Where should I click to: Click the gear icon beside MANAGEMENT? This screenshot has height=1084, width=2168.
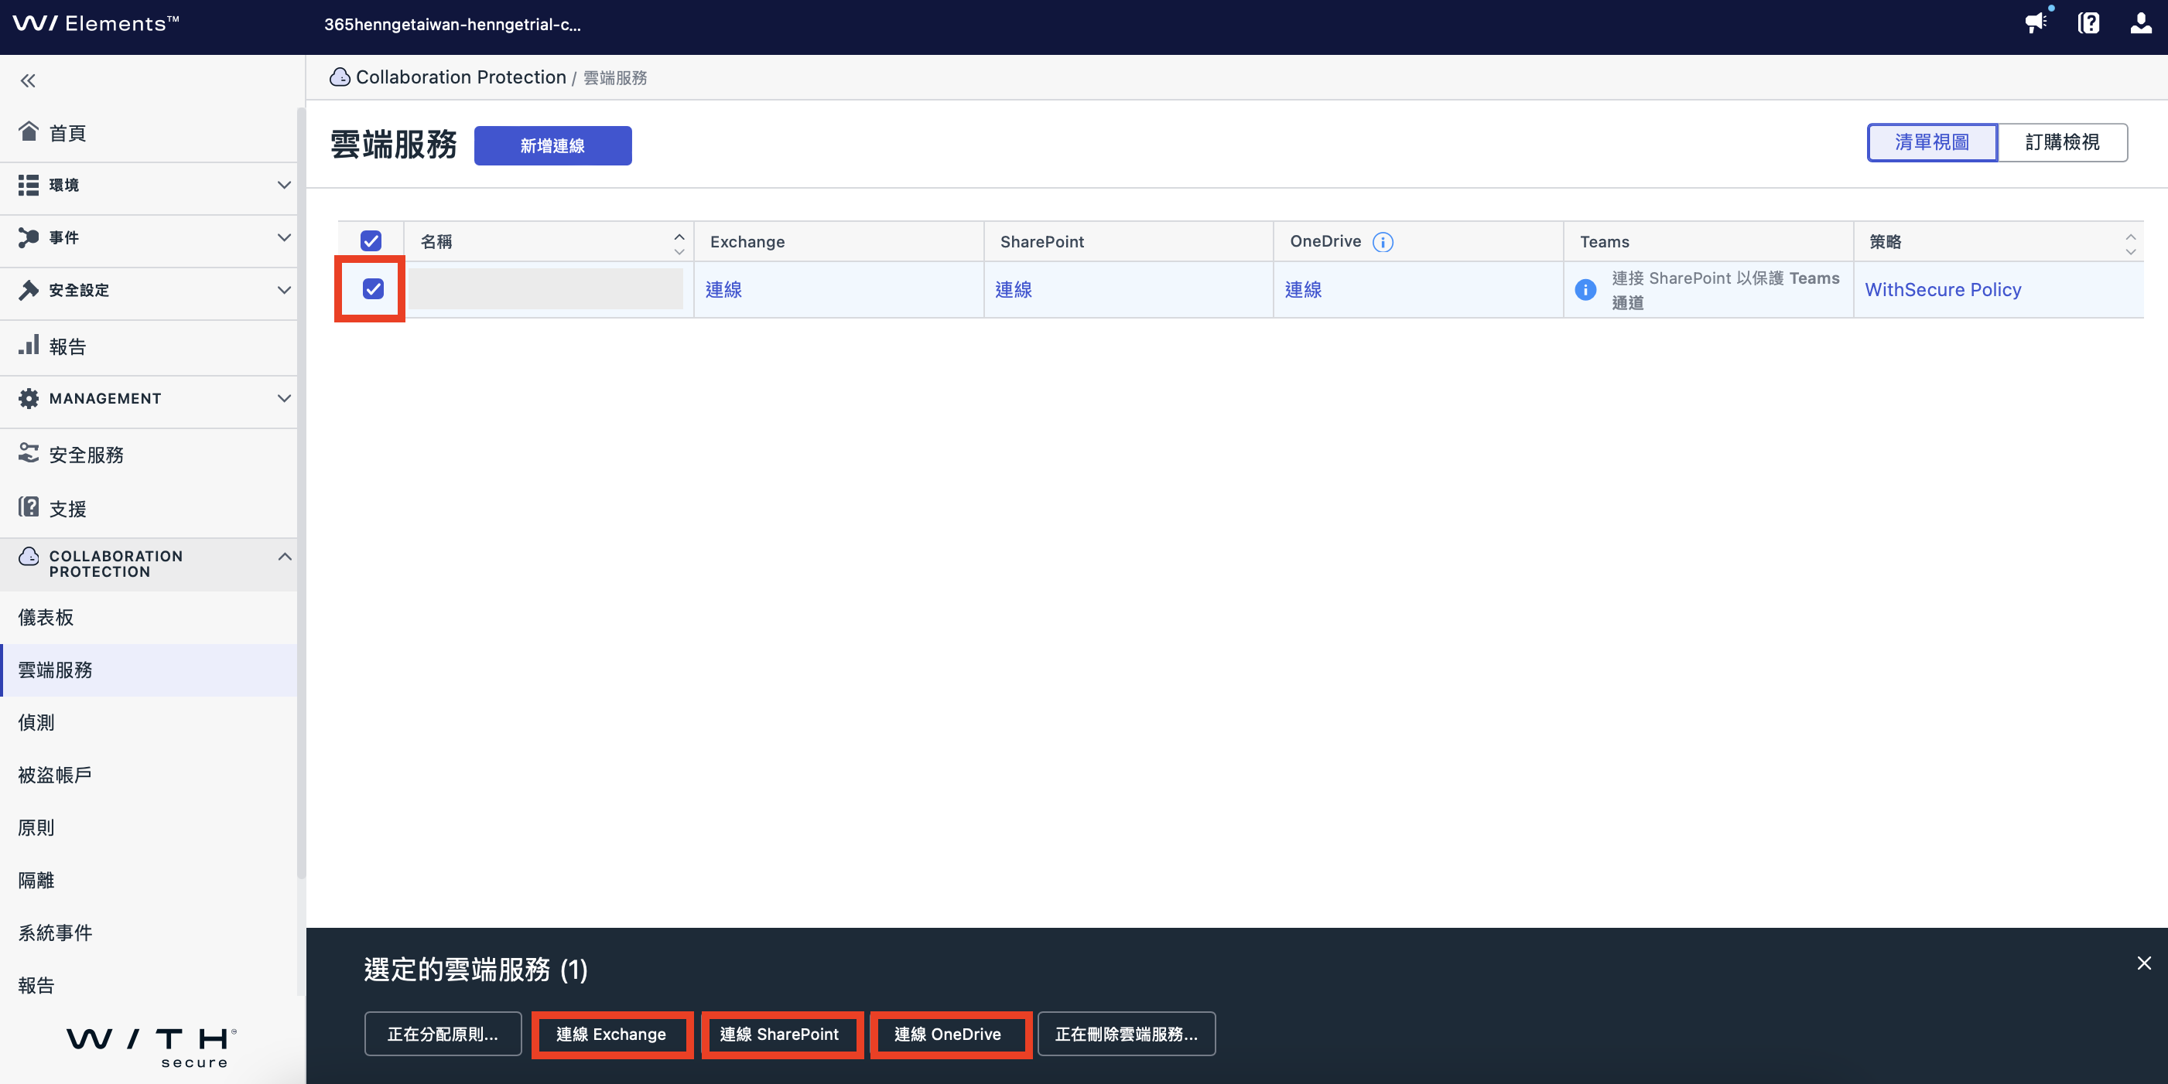[x=29, y=399]
